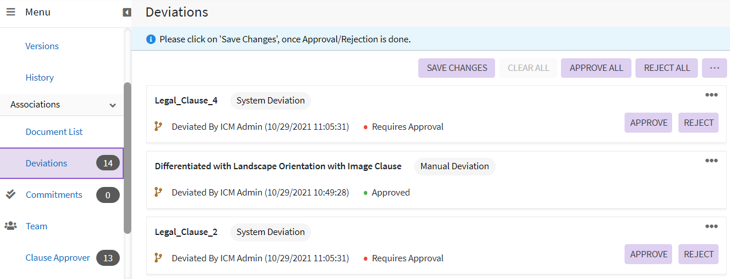The height and width of the screenshot is (279, 730).
Task: Click the Commitments double-check icon
Action: 11,194
